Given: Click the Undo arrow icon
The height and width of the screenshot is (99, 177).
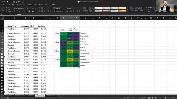Looking at the screenshot, I should [19, 2].
